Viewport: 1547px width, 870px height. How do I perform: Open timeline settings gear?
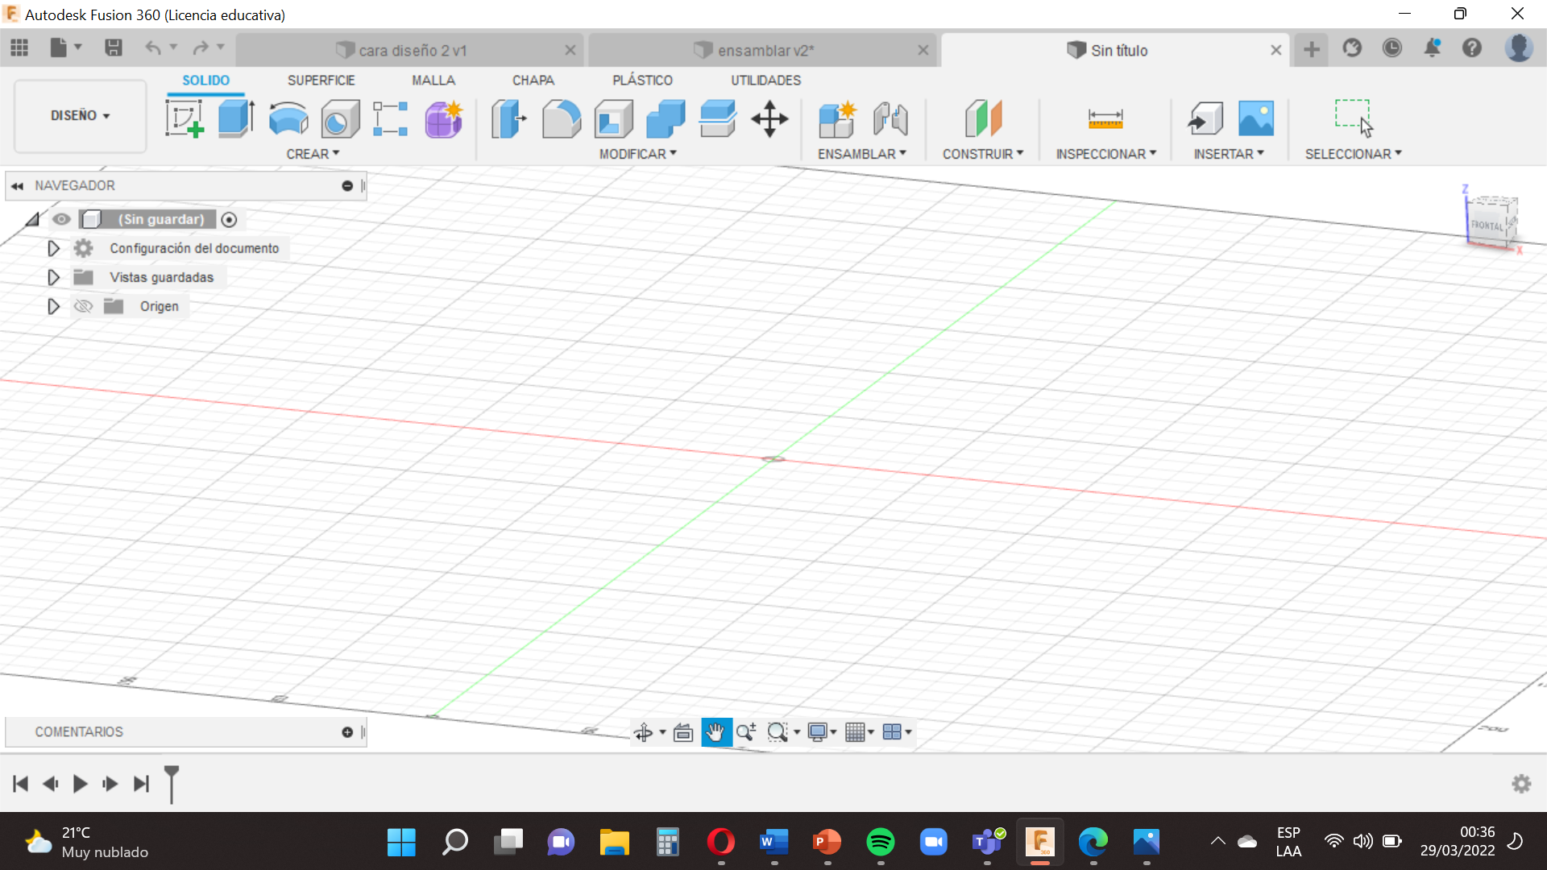1521,784
